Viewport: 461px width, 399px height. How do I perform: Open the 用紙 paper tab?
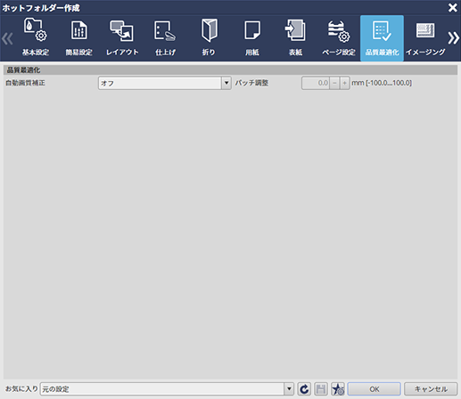click(x=252, y=38)
